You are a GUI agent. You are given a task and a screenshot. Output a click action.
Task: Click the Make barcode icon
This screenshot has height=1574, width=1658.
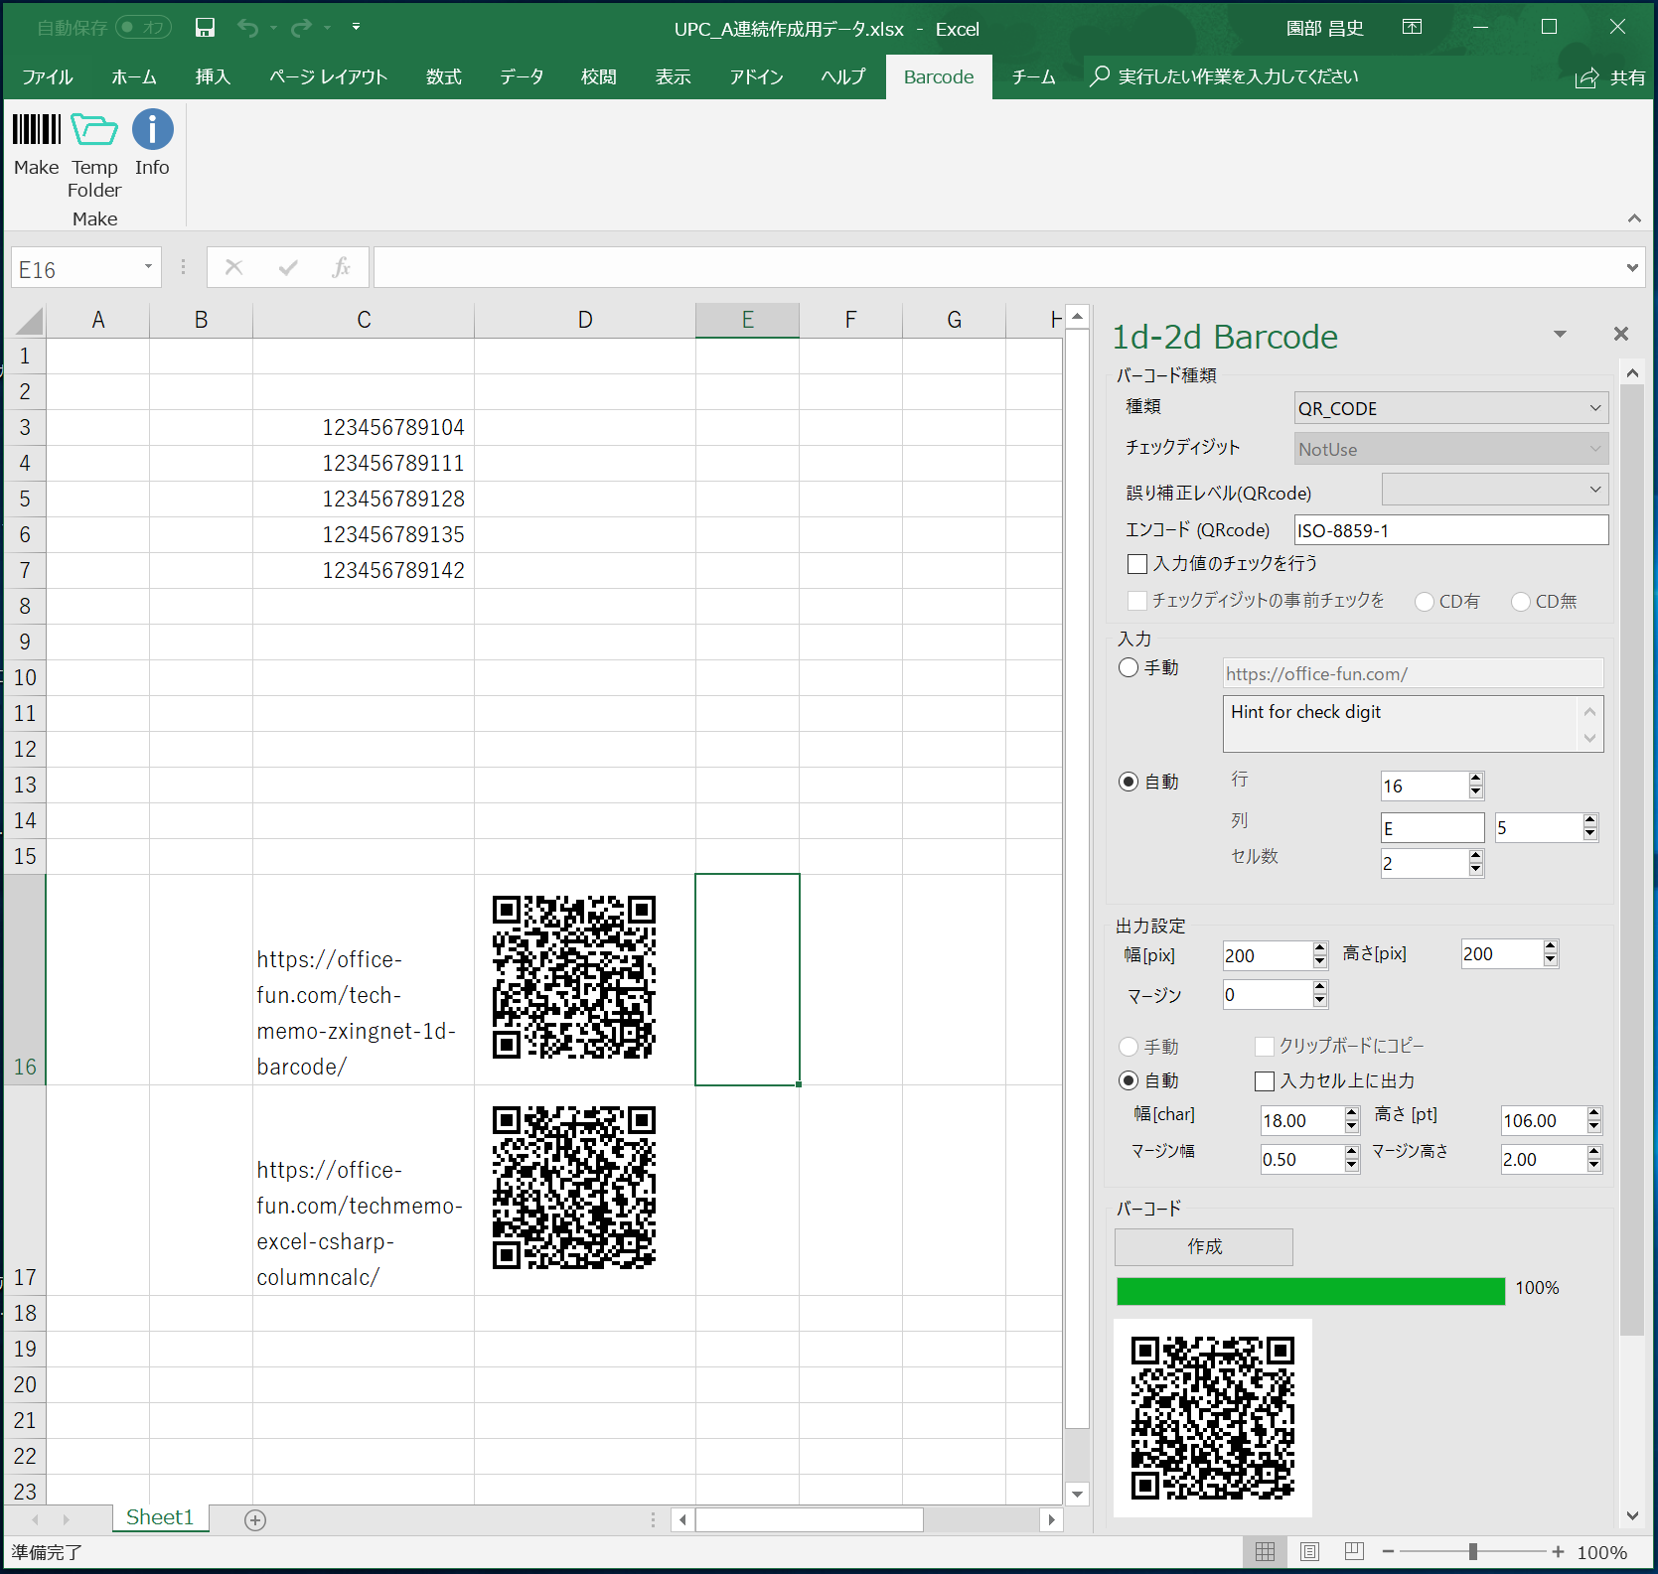pos(37,130)
